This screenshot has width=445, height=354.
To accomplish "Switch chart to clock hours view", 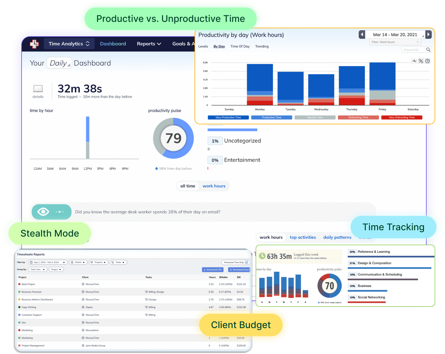I will [428, 61].
